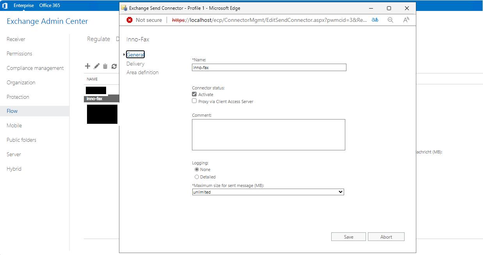Enable Proxy via Client Access Server
The width and height of the screenshot is (483, 255).
(194, 101)
